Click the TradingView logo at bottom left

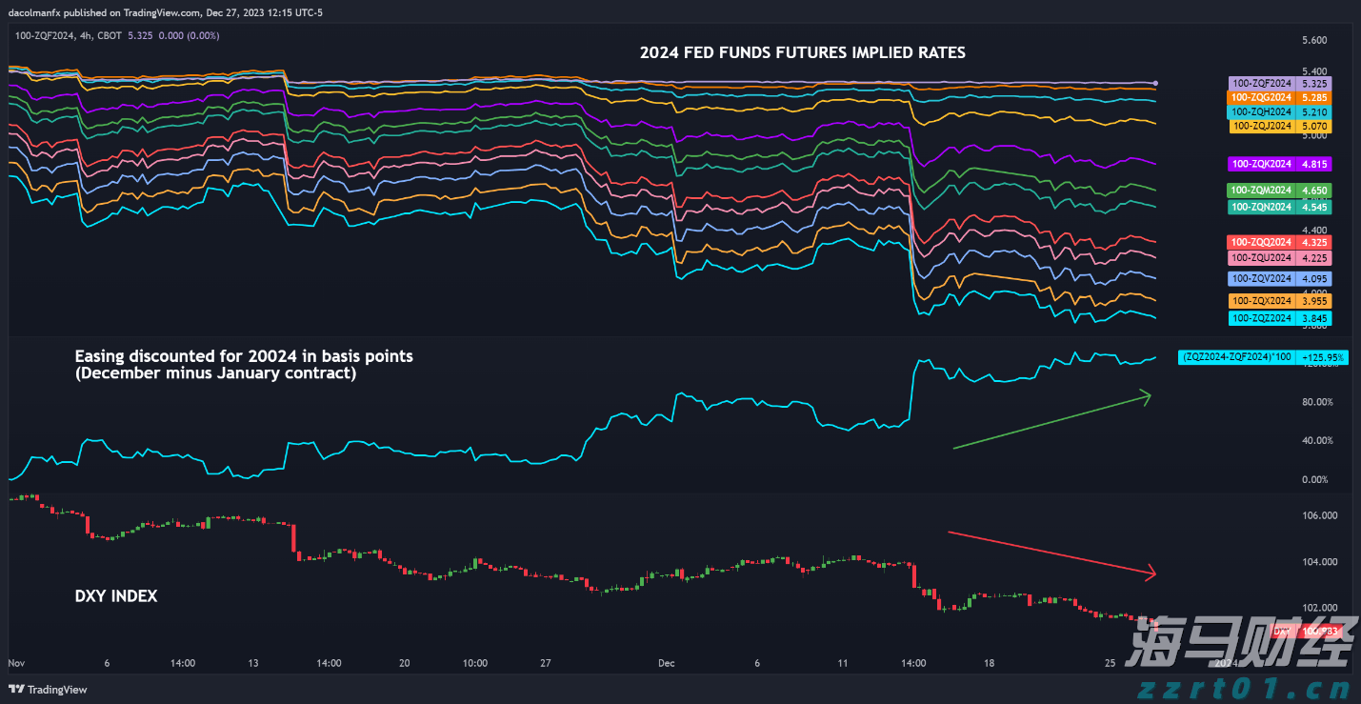[x=48, y=690]
